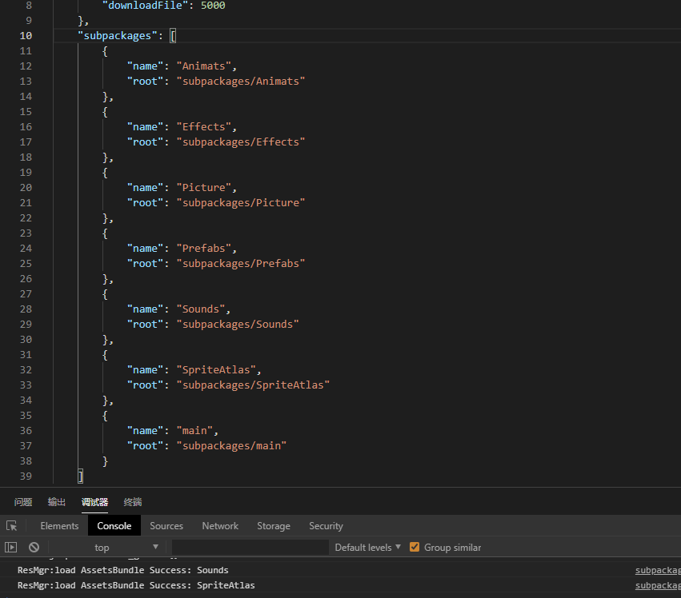Image resolution: width=681 pixels, height=598 pixels.
Task: Click the "main" name value
Action: [x=194, y=430]
